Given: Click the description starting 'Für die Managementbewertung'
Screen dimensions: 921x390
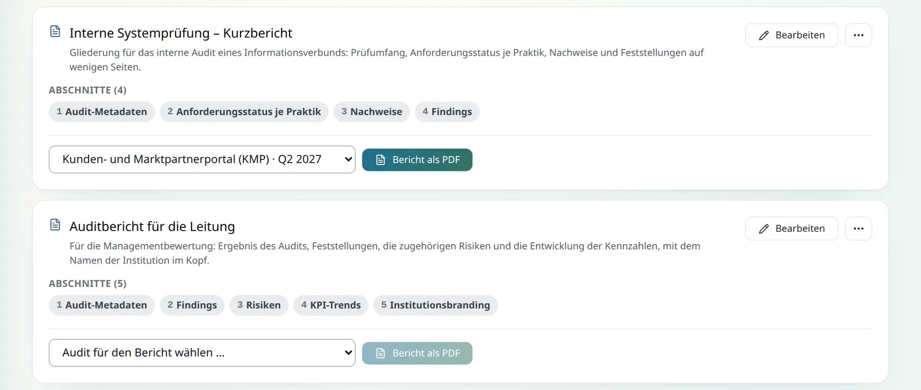Looking at the screenshot, I should point(385,253).
